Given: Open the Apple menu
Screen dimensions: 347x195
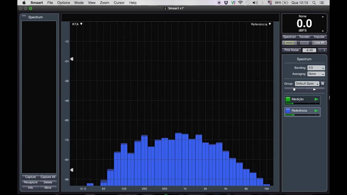Looking at the screenshot, I should [x=24, y=3].
